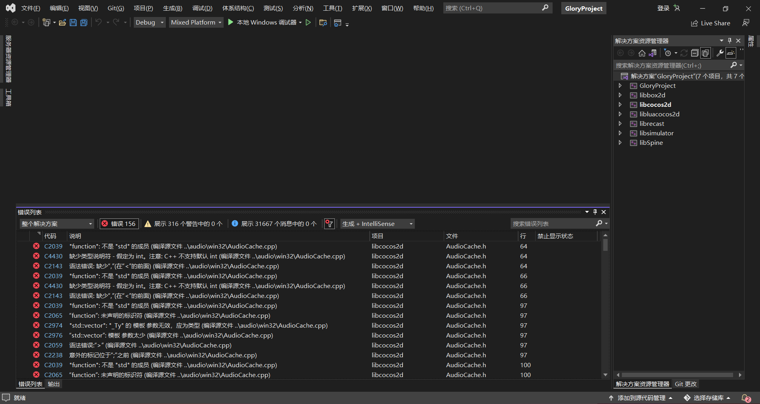The height and width of the screenshot is (404, 760).
Task: Click the Solution Explorer home icon
Action: pyautogui.click(x=642, y=53)
